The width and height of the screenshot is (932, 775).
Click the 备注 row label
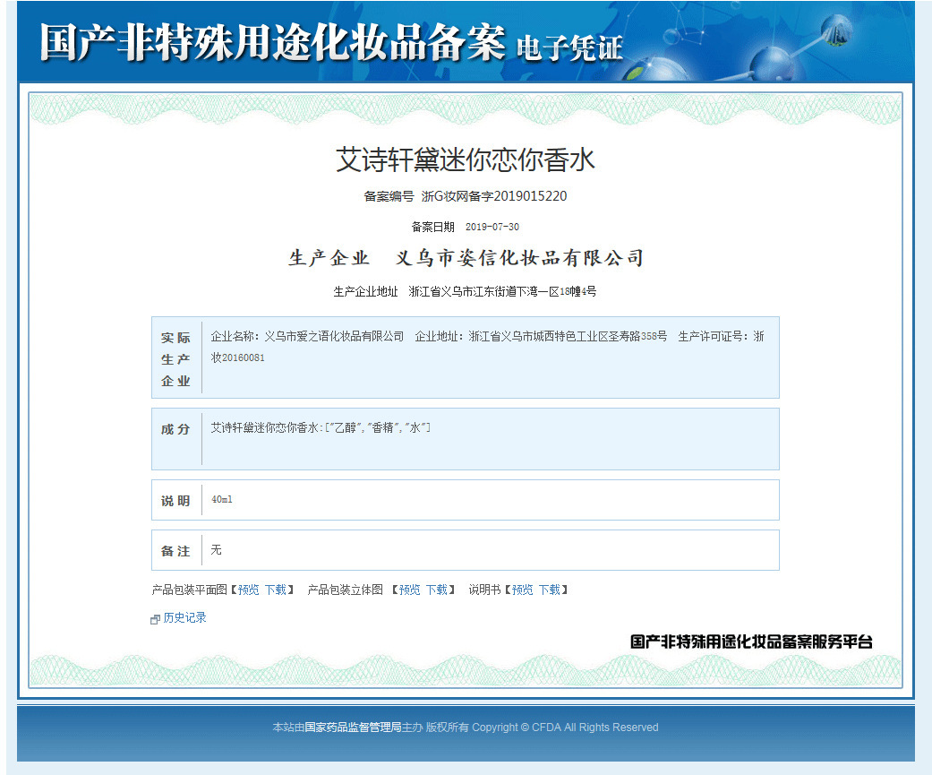coord(176,551)
